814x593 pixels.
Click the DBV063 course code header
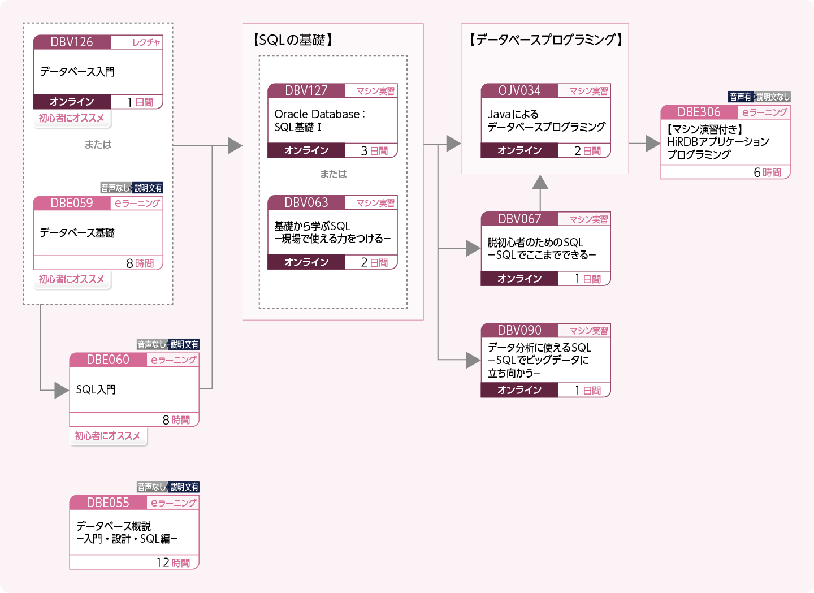306,202
